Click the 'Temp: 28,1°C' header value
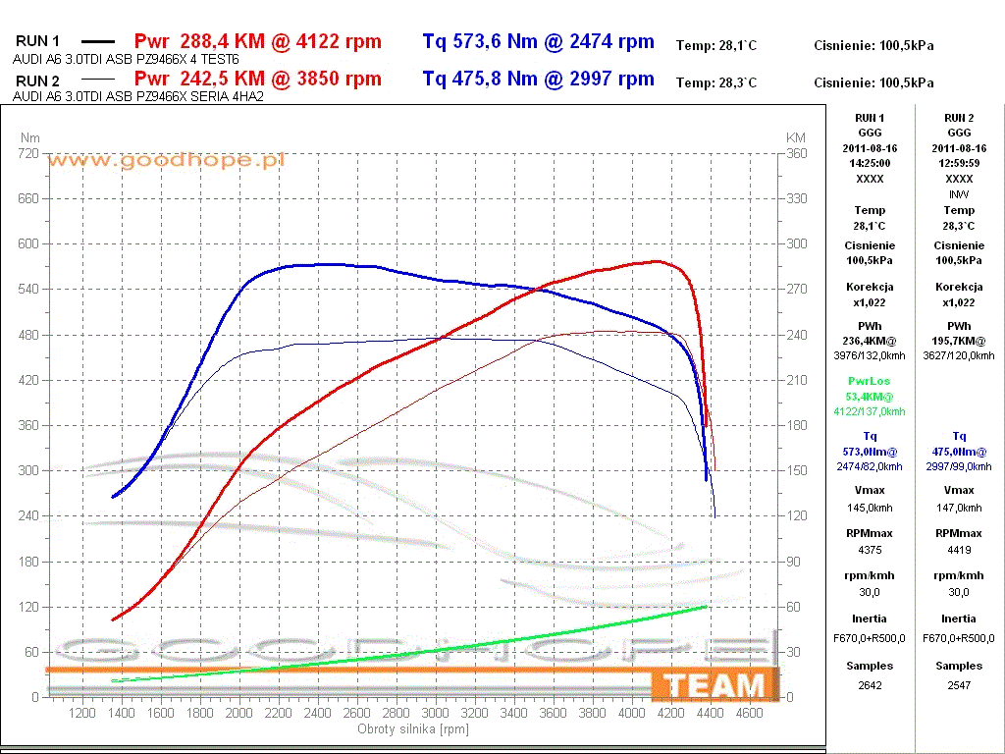The image size is (1005, 754). [715, 45]
